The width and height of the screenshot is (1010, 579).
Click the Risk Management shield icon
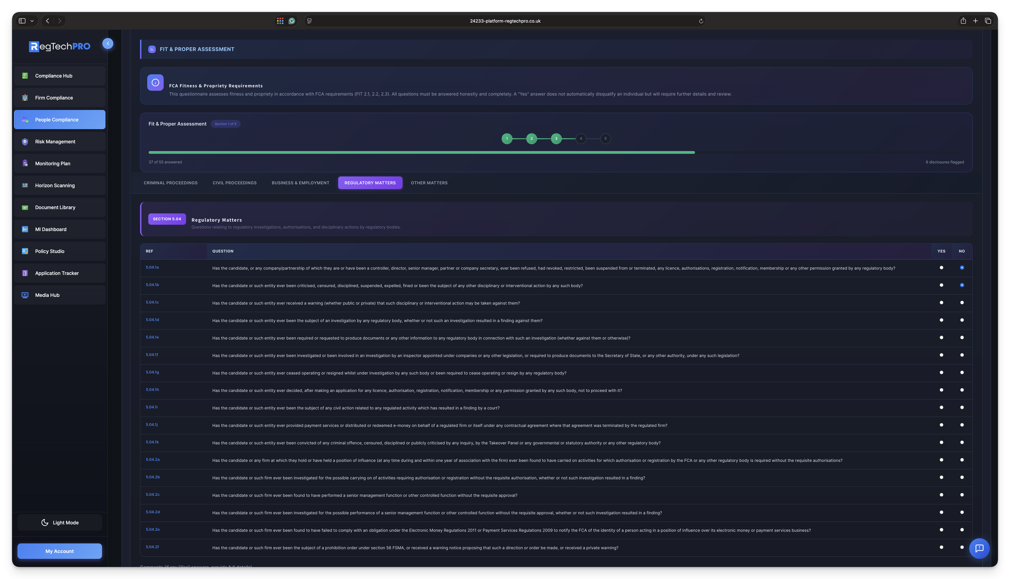point(25,142)
